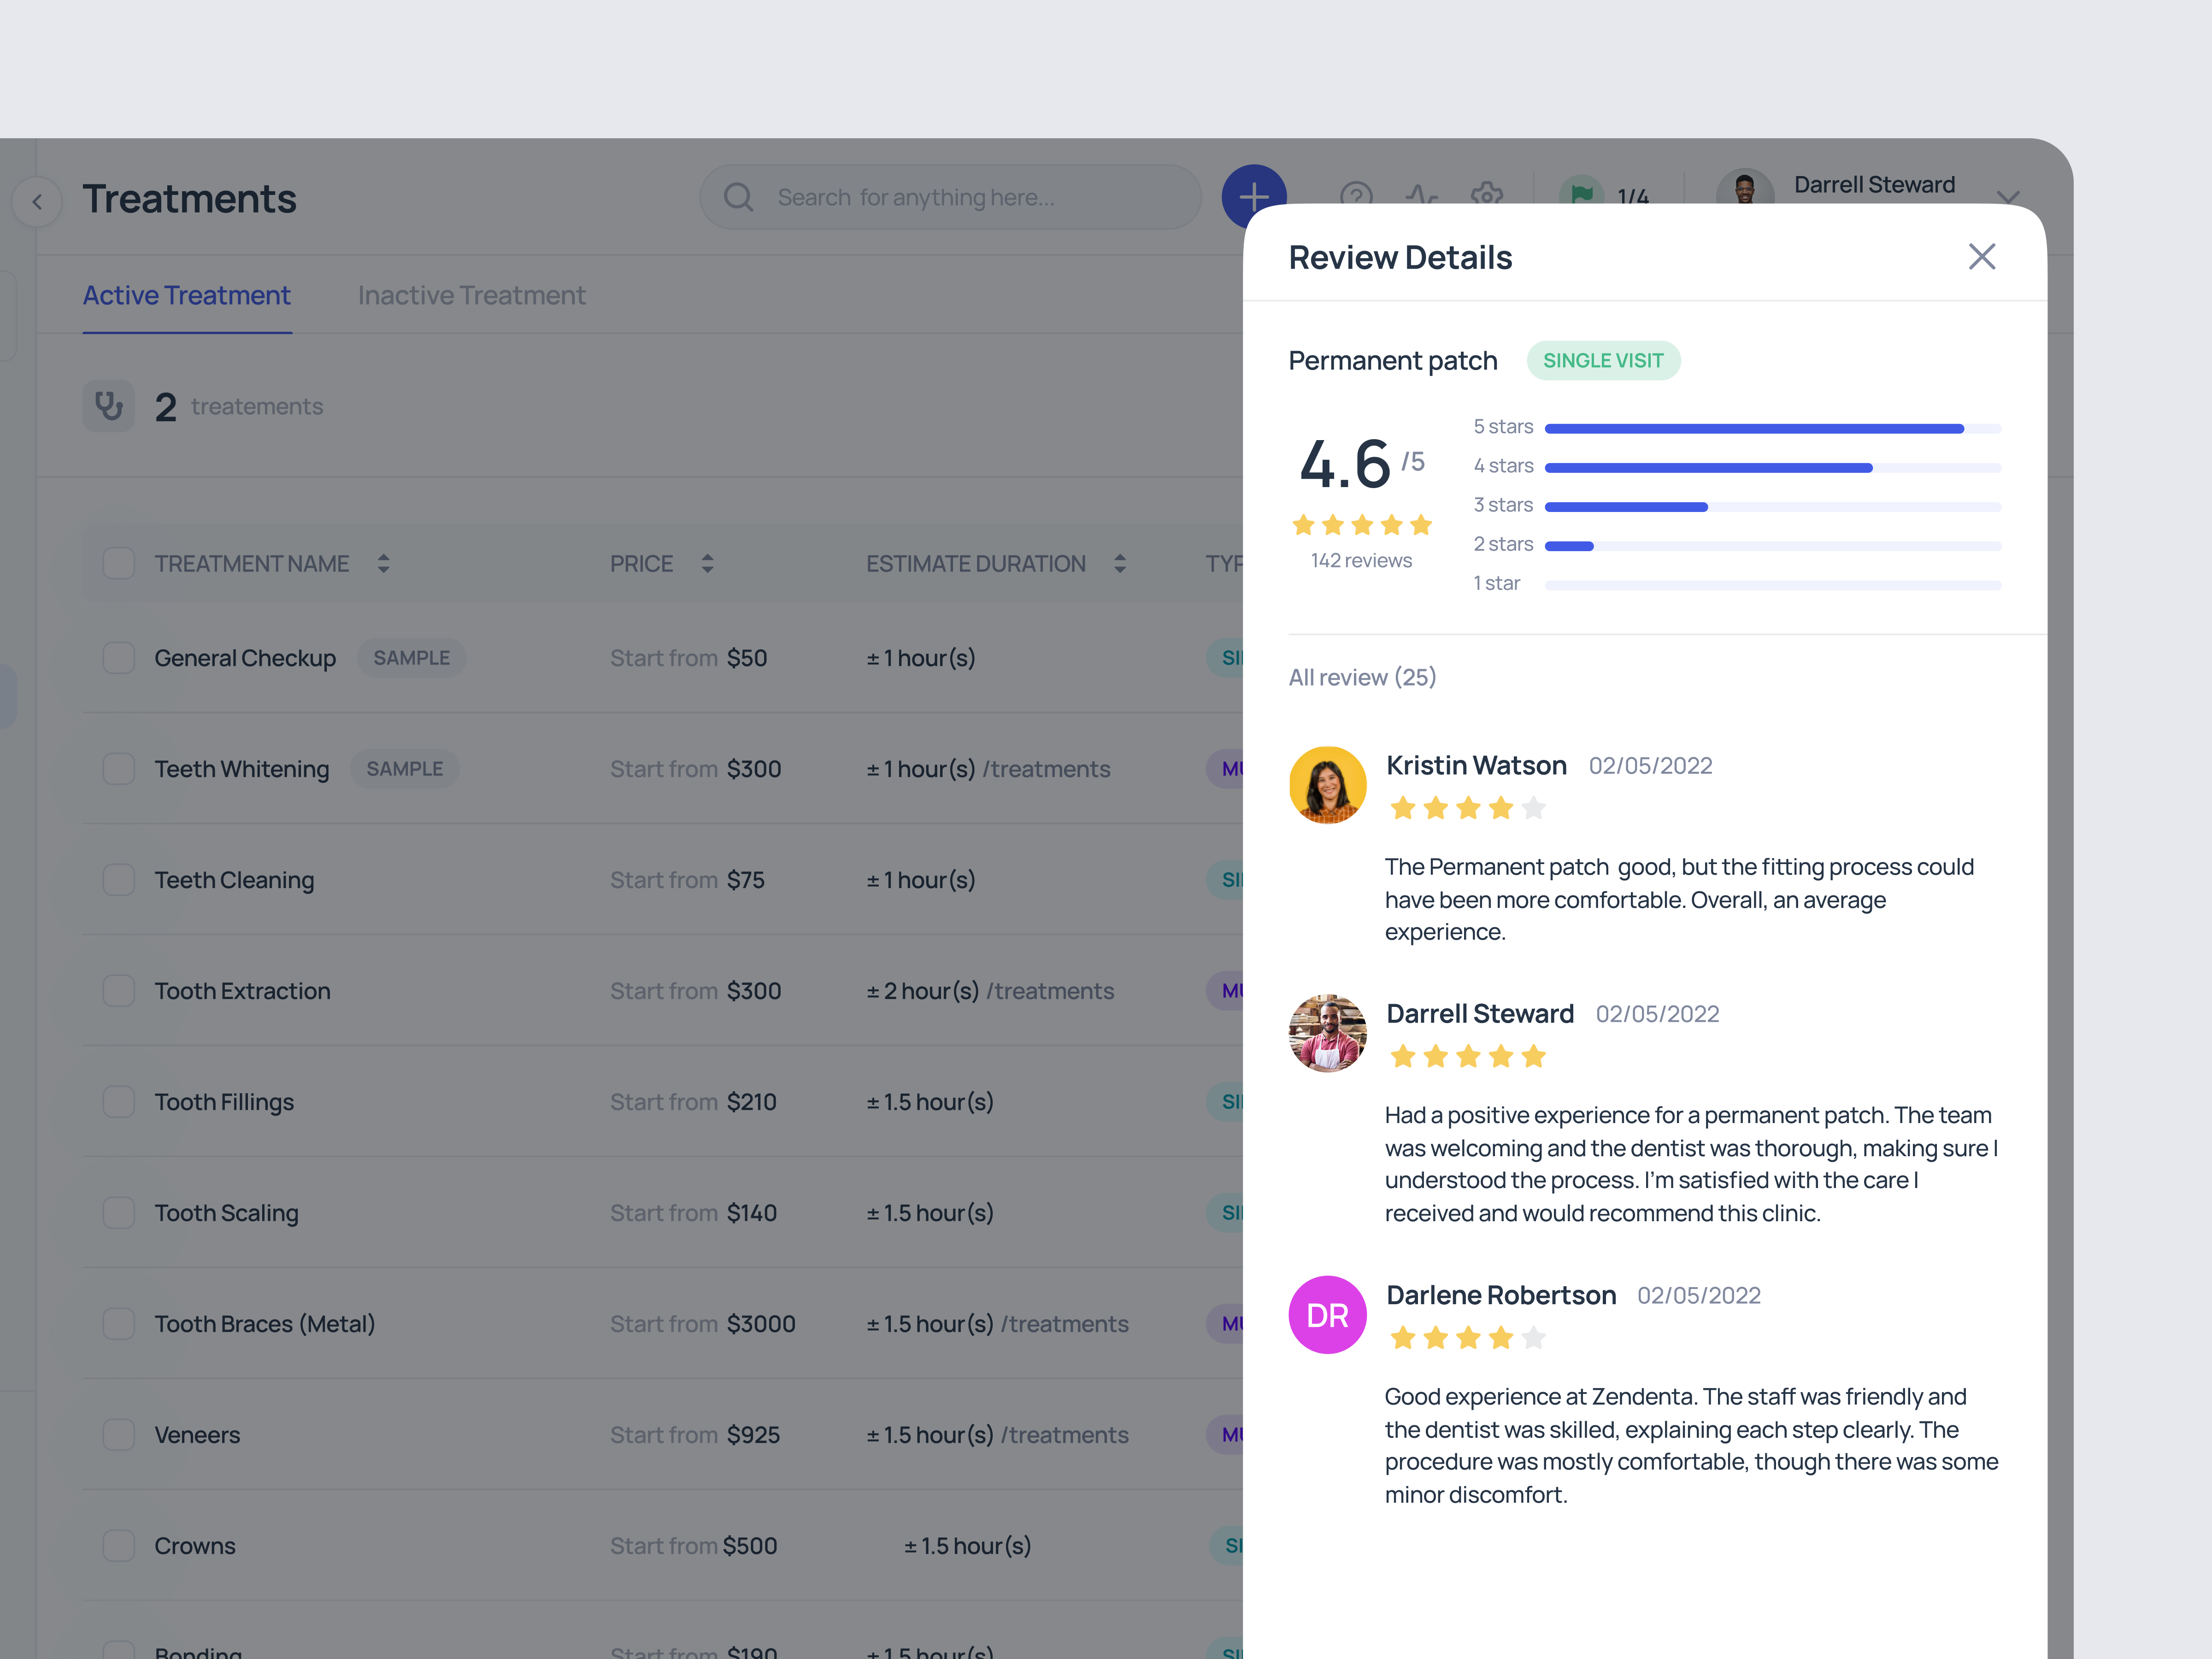Screen dimensions: 2212x1659
Task: Toggle the select-all header checkbox
Action: tap(119, 563)
